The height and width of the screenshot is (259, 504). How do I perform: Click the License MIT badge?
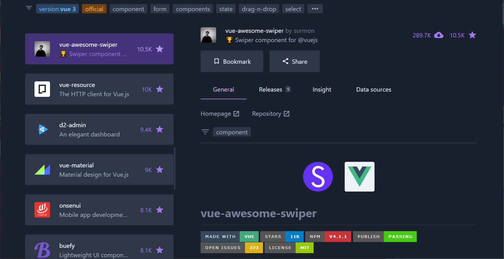pos(289,248)
